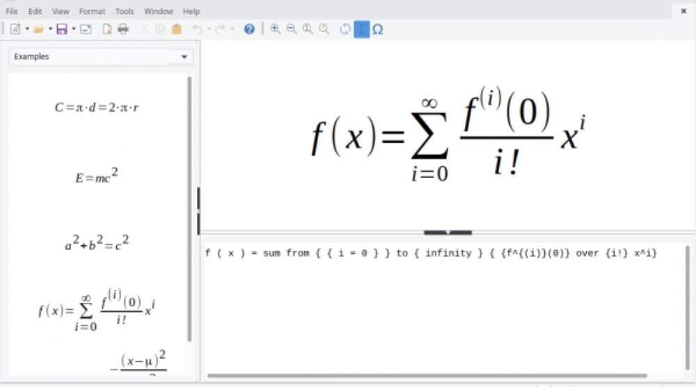Click the New document icon
The width and height of the screenshot is (696, 387).
[15, 29]
